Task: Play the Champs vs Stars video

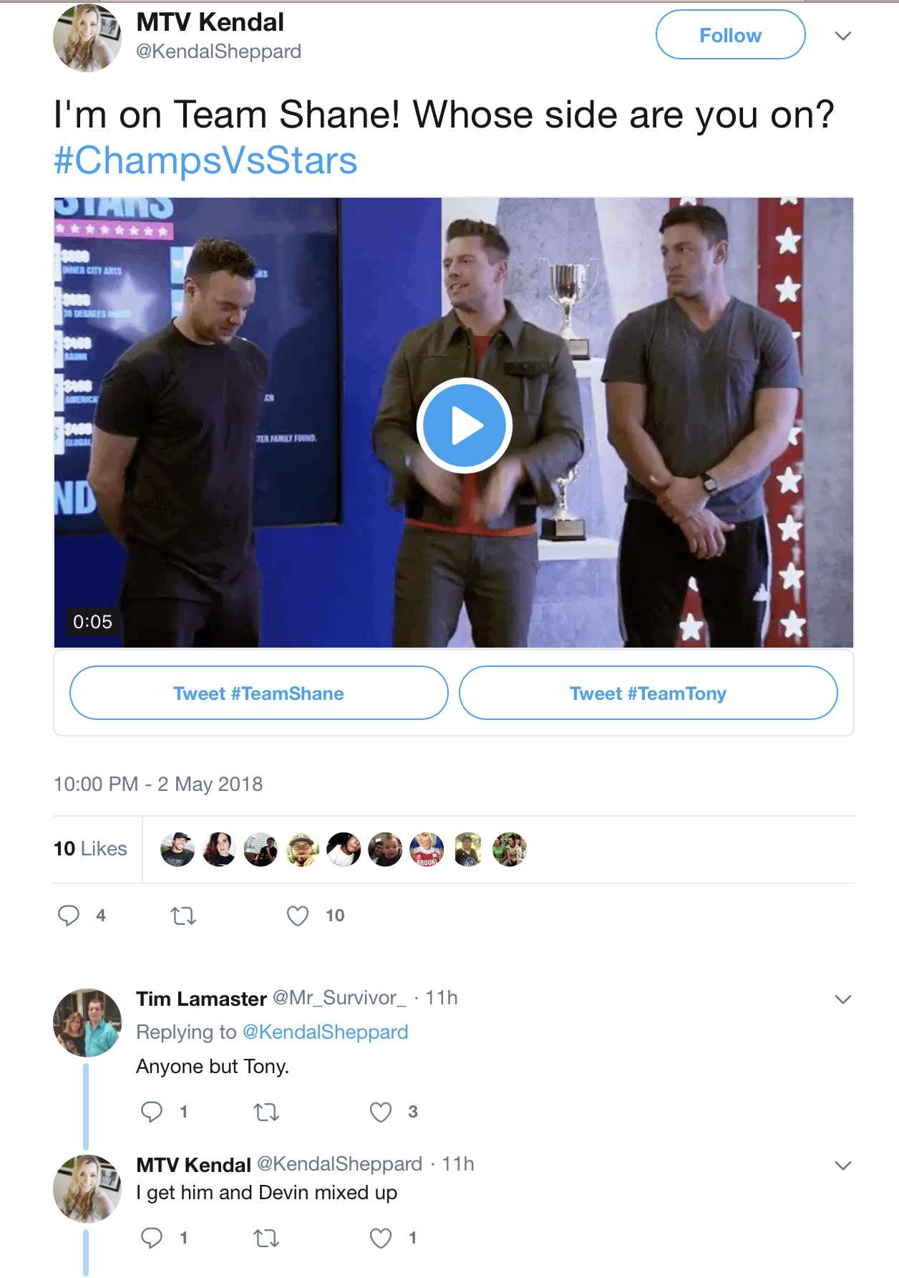Action: pyautogui.click(x=464, y=426)
